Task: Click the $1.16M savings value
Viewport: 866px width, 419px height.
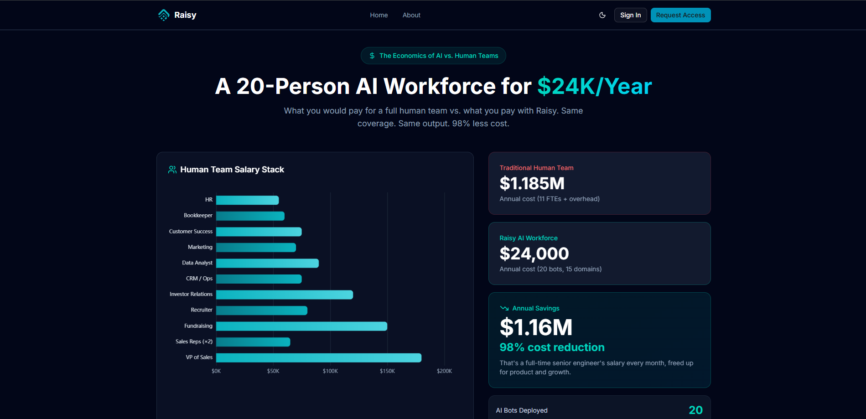Action: (536, 327)
